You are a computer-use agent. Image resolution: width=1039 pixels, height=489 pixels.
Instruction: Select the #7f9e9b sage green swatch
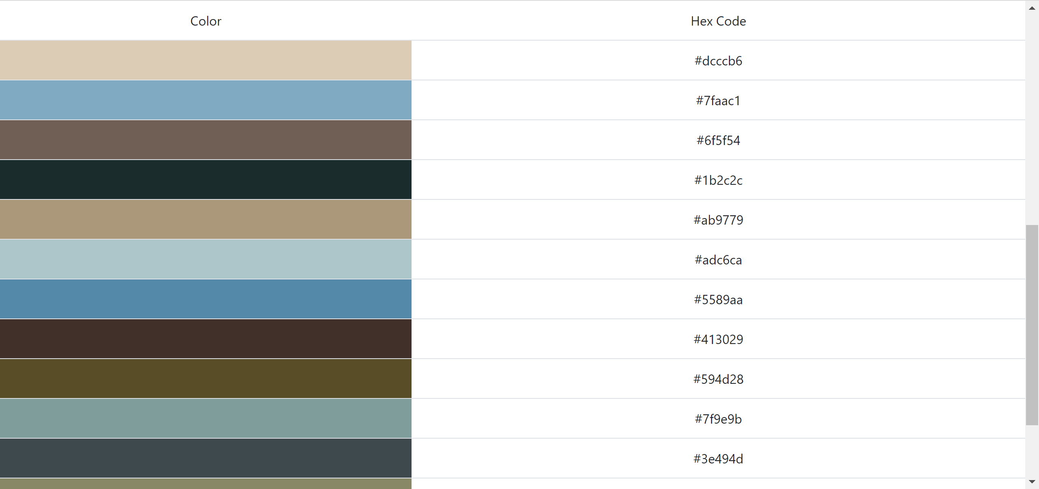click(206, 418)
